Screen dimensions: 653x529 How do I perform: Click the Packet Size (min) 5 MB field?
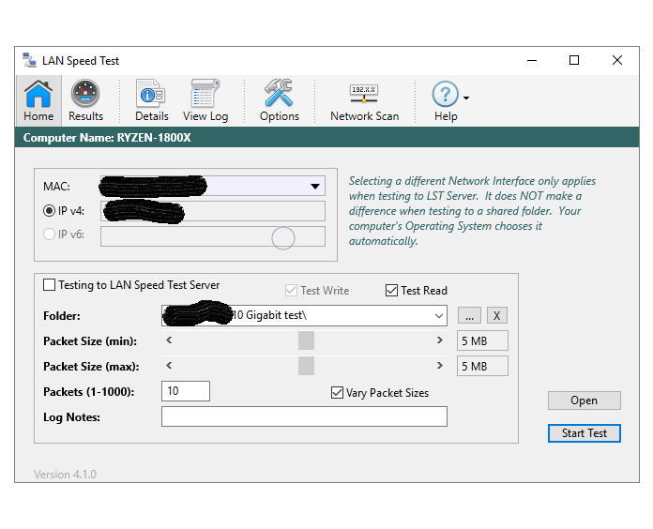482,340
